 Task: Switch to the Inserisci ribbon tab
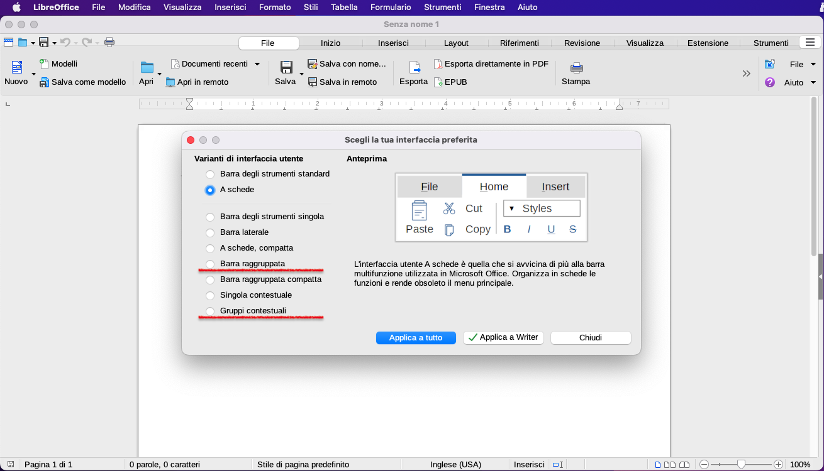pyautogui.click(x=393, y=43)
